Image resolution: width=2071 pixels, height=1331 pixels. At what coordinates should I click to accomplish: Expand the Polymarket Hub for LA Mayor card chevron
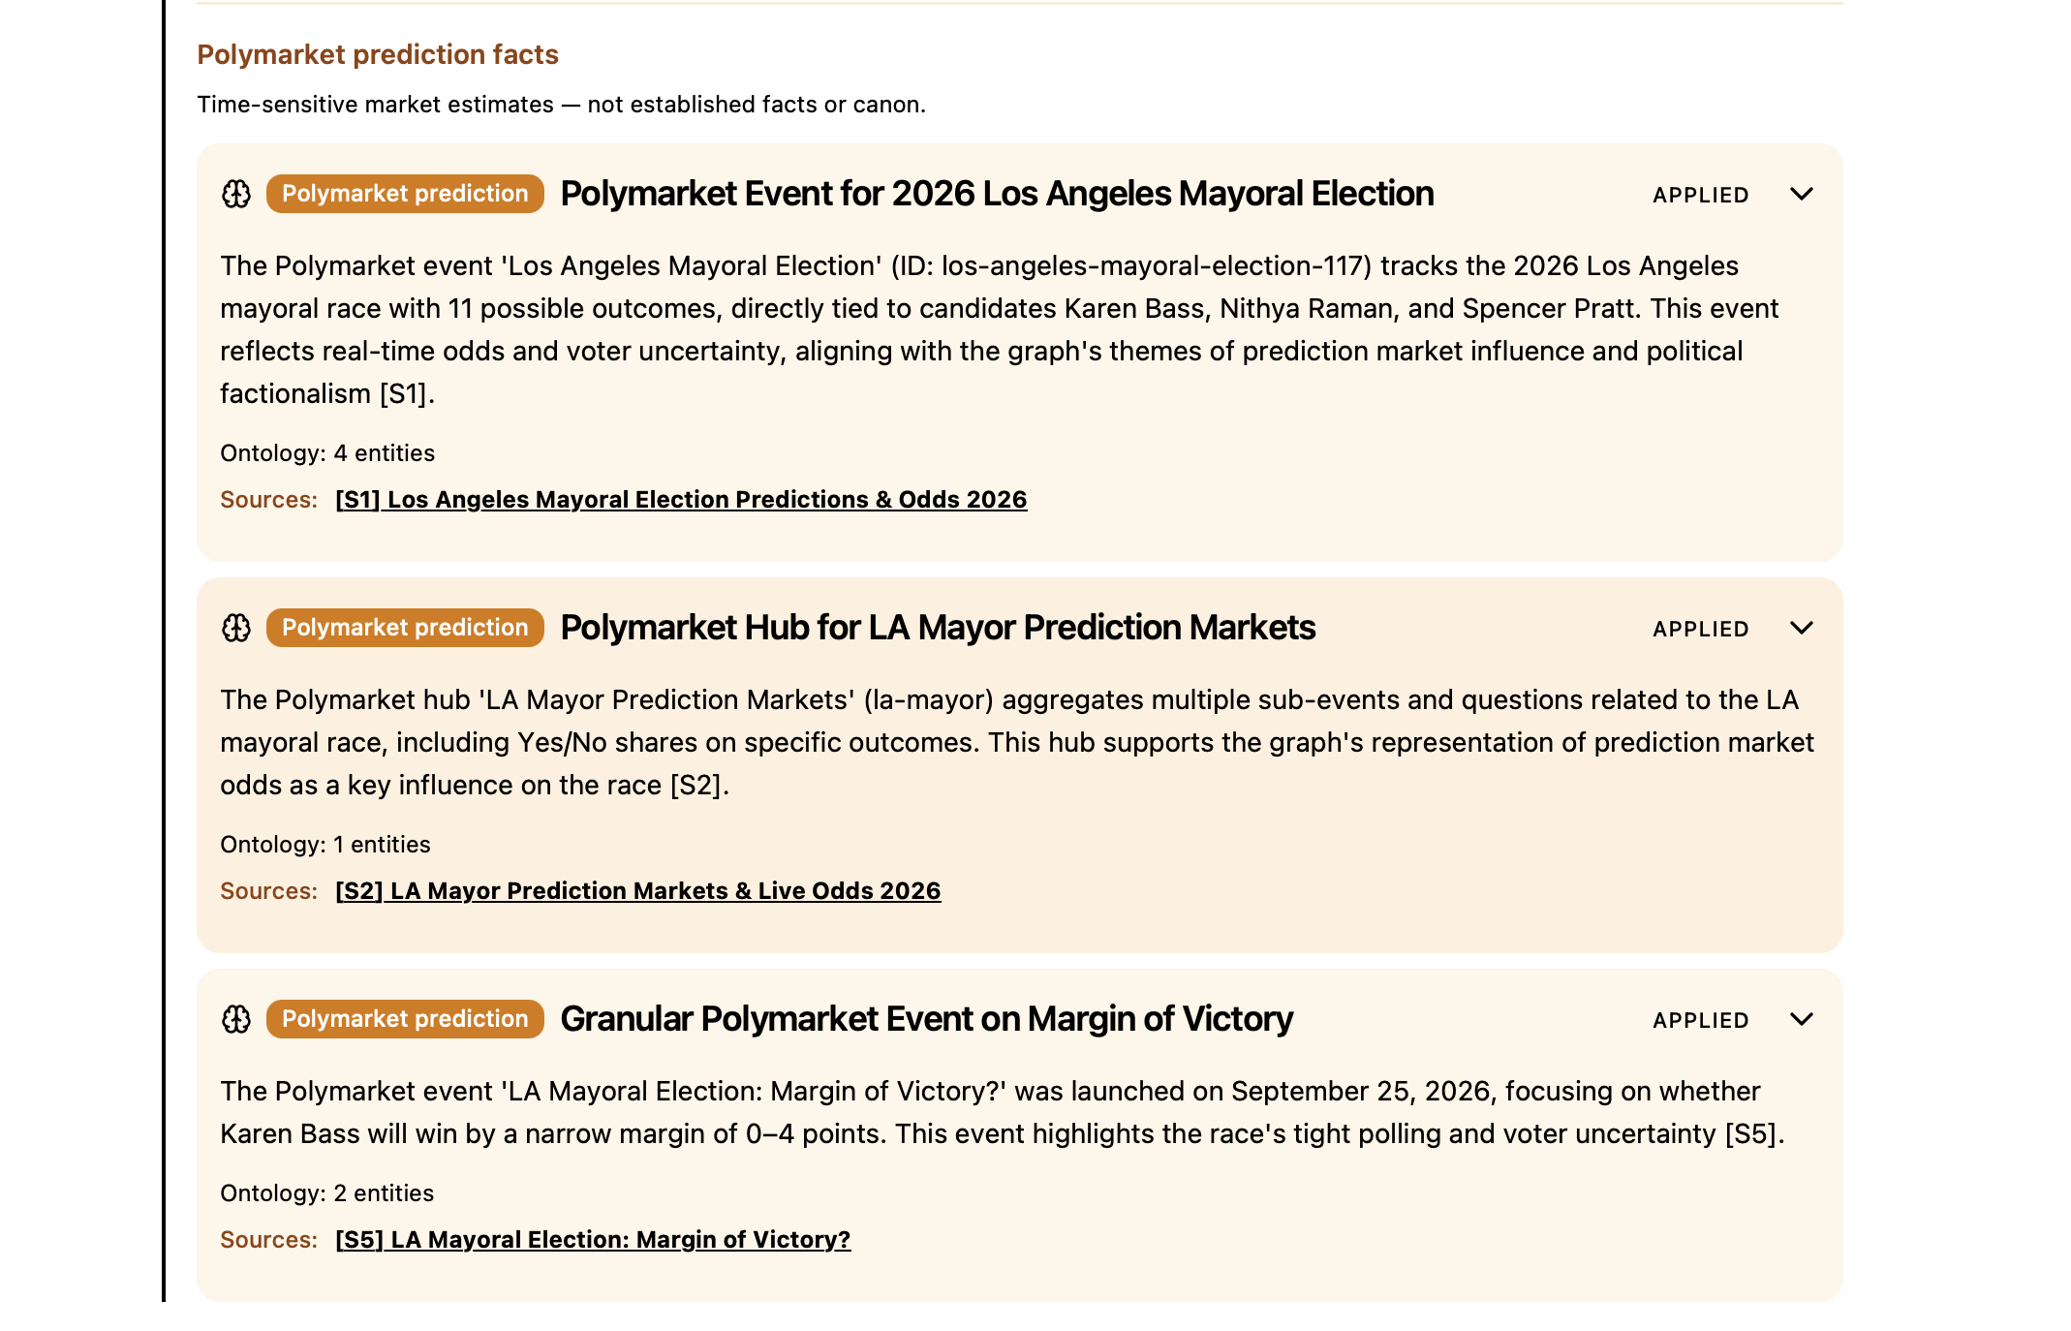point(1802,628)
